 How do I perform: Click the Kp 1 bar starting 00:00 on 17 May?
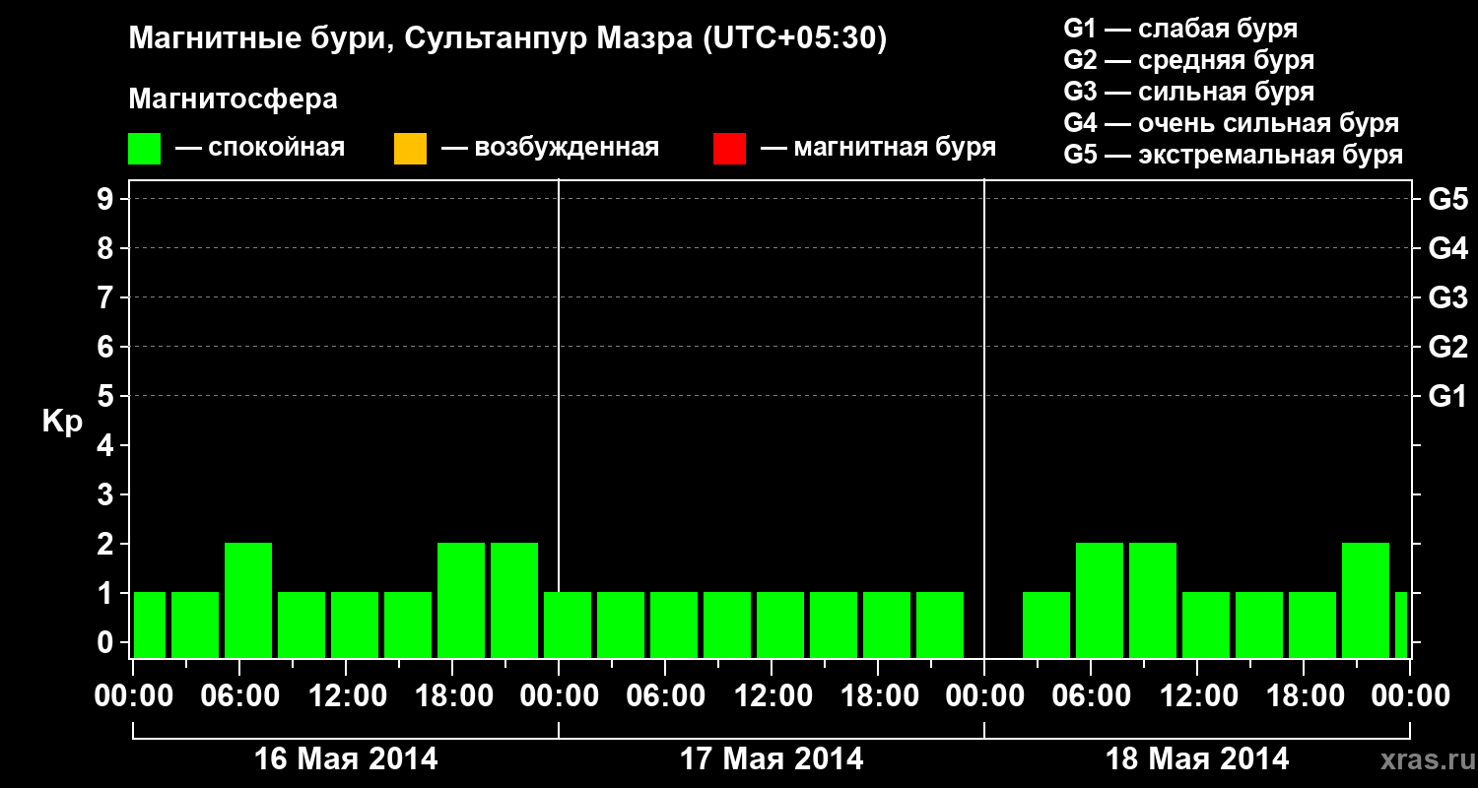(568, 624)
